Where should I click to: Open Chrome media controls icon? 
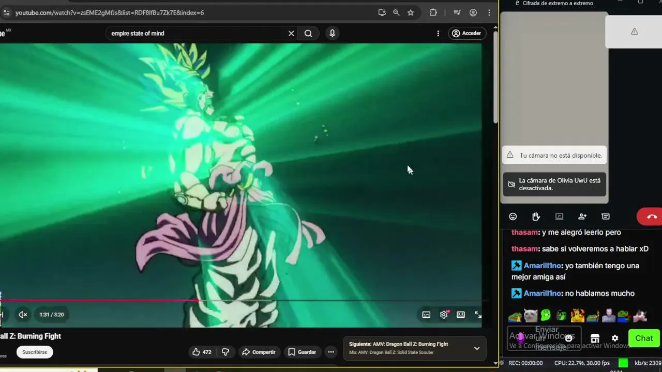click(x=457, y=12)
